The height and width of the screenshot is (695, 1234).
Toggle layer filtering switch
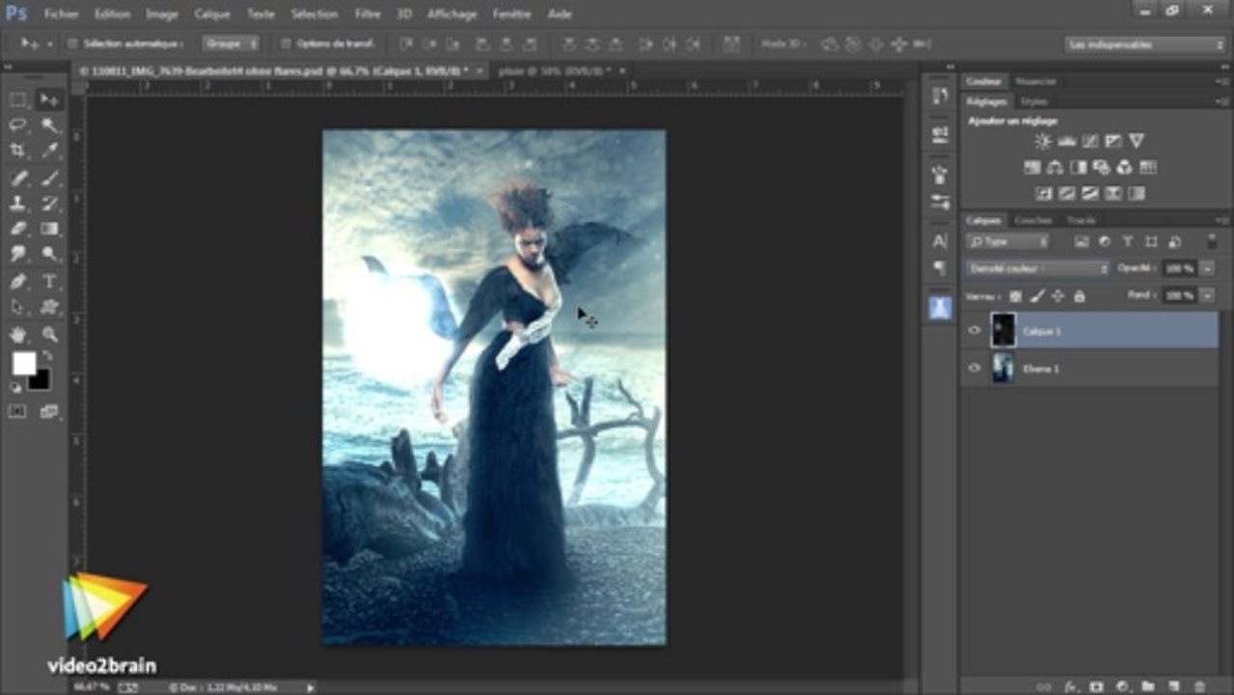coord(1213,242)
